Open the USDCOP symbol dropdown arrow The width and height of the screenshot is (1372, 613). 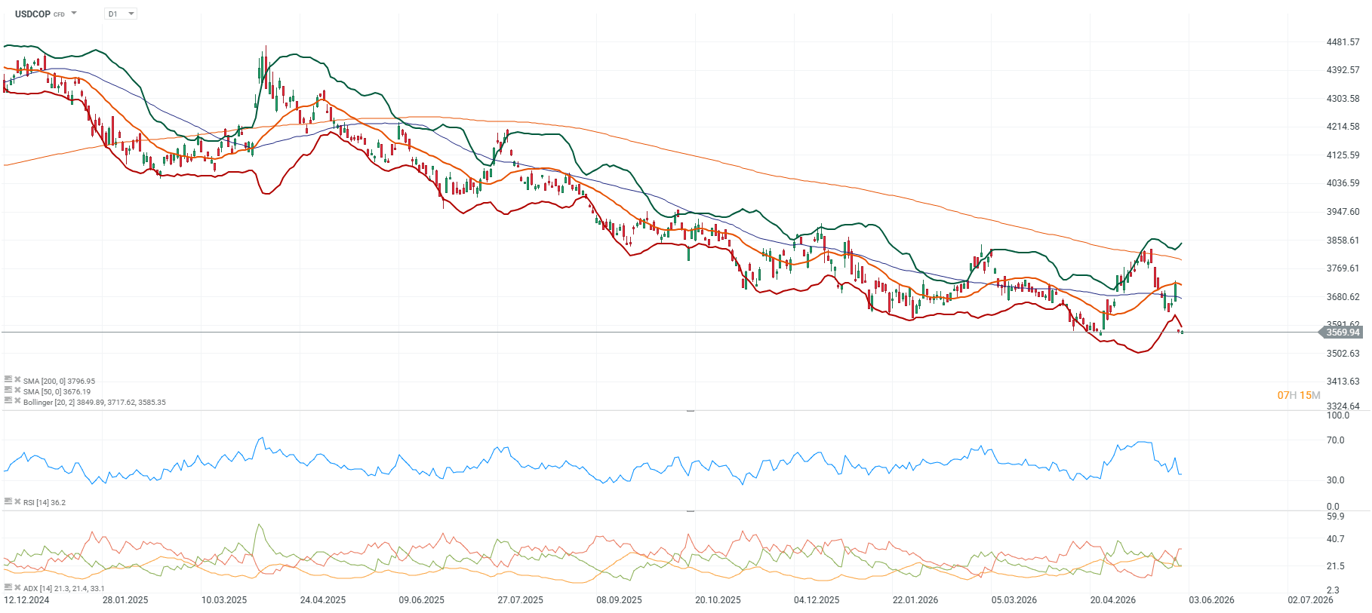(74, 14)
